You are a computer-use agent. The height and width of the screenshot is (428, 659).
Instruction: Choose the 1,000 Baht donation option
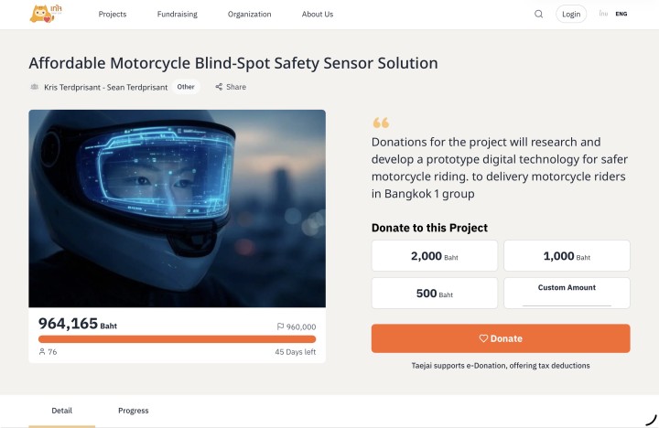(567, 256)
